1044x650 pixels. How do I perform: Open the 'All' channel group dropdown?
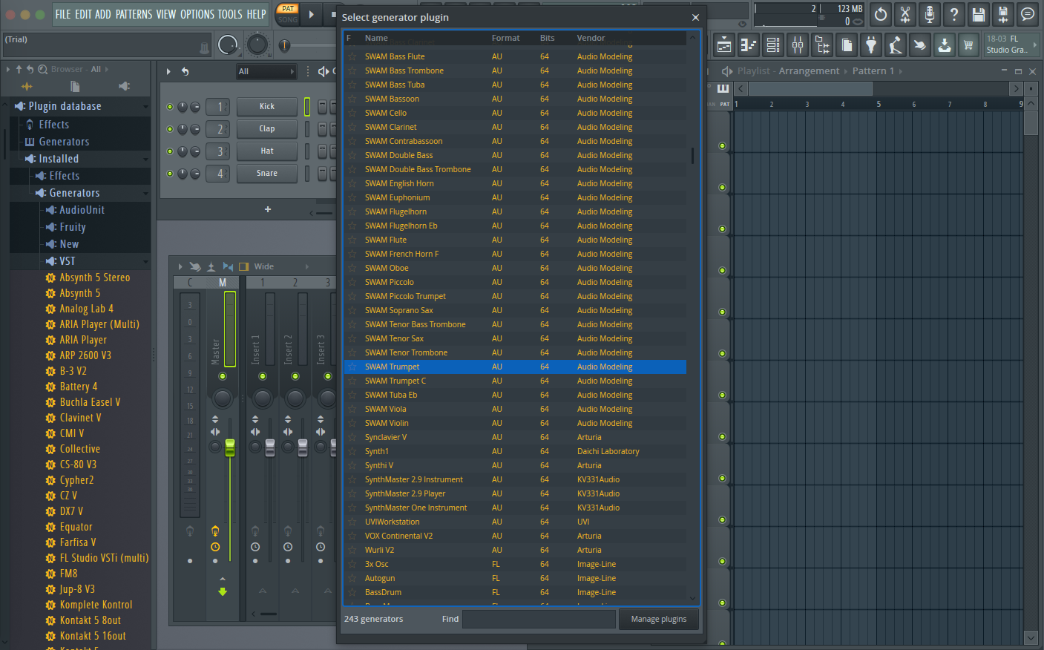coord(266,71)
